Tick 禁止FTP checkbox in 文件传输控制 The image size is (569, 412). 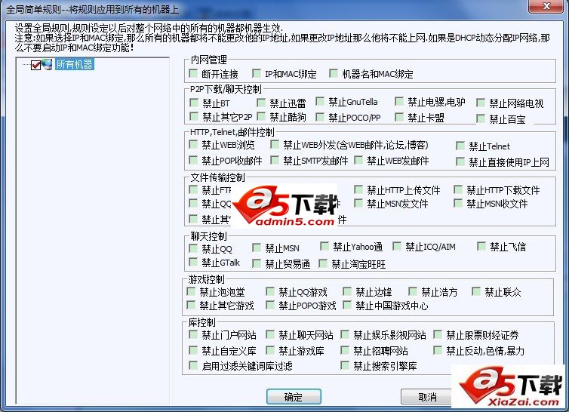point(193,189)
